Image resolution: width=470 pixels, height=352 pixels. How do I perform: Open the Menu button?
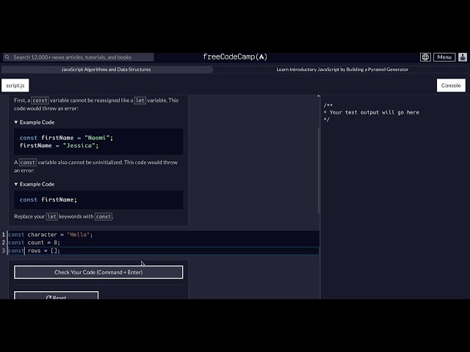point(444,57)
